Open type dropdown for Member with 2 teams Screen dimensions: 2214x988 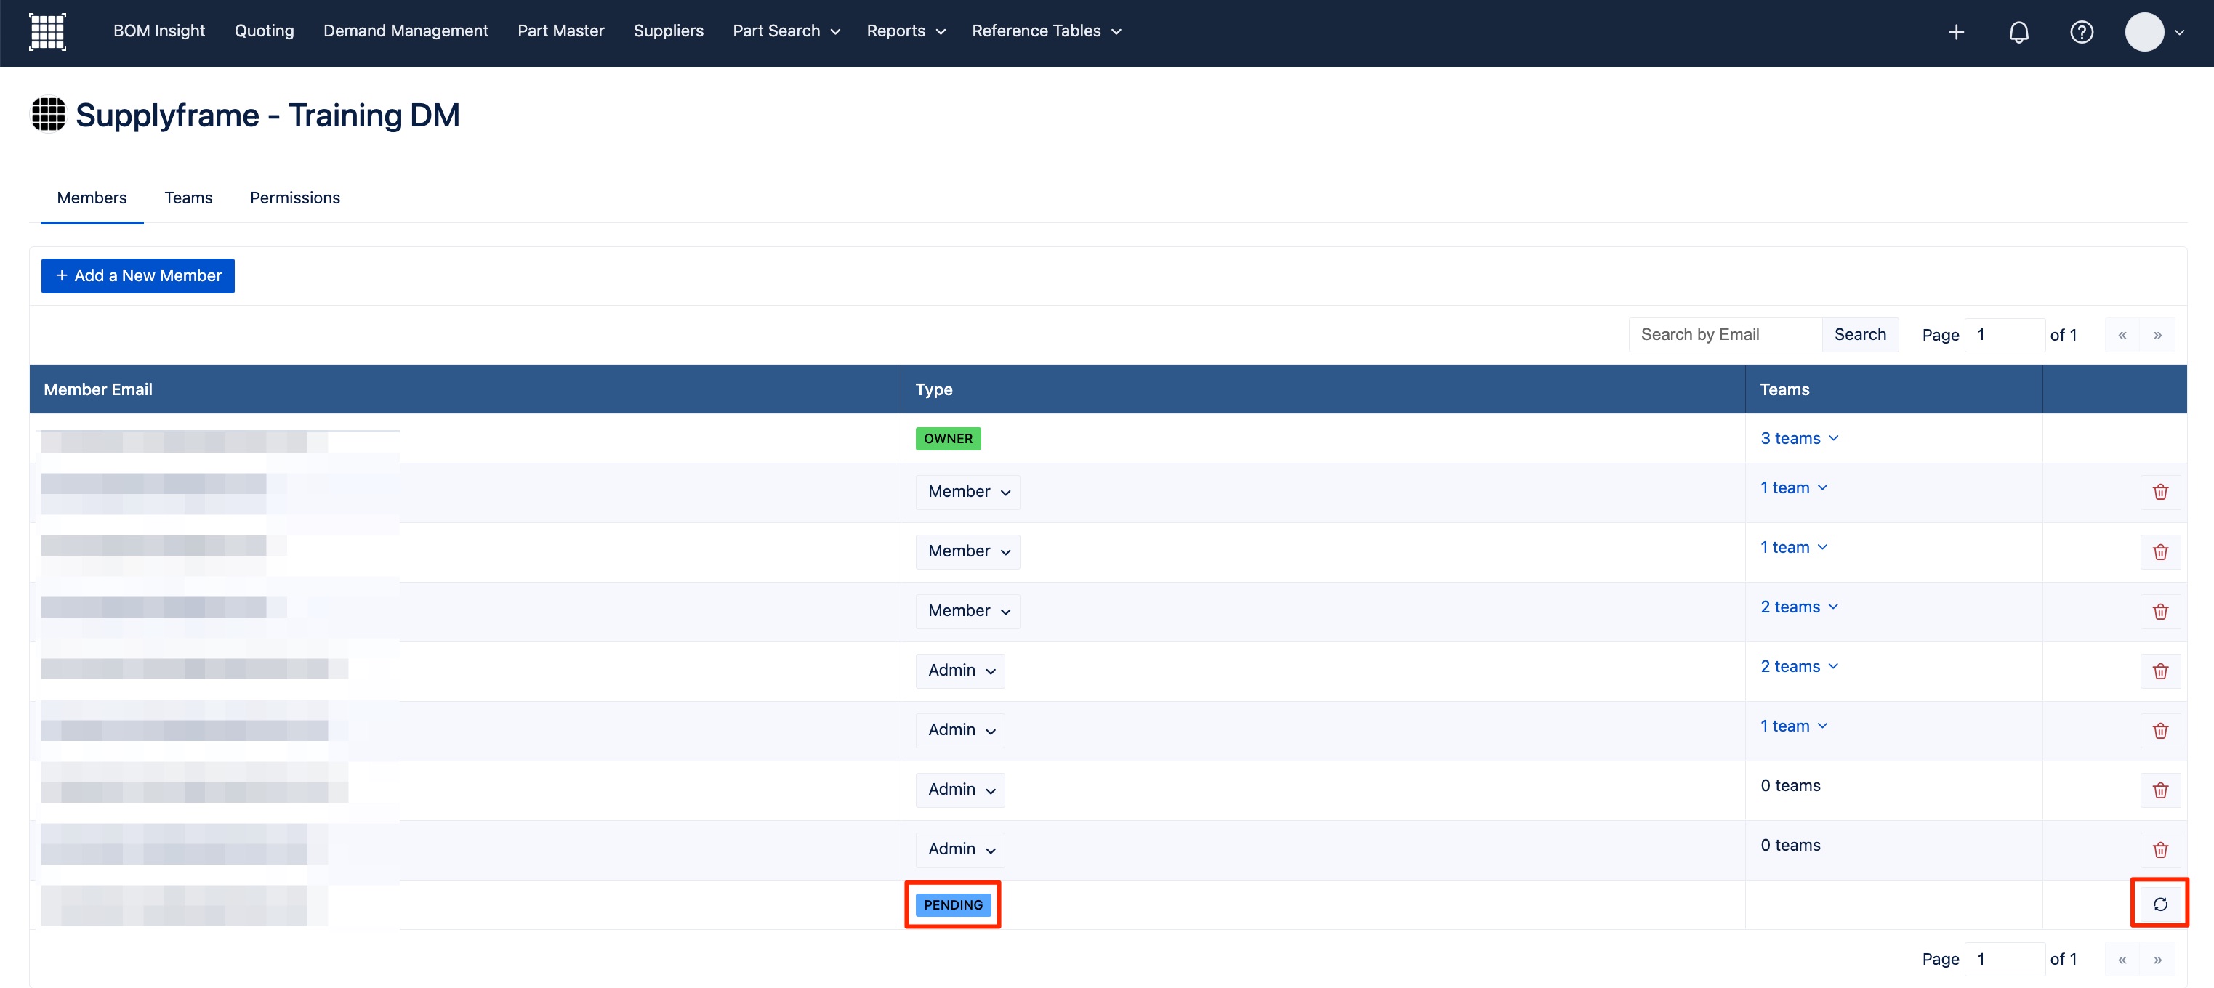967,611
